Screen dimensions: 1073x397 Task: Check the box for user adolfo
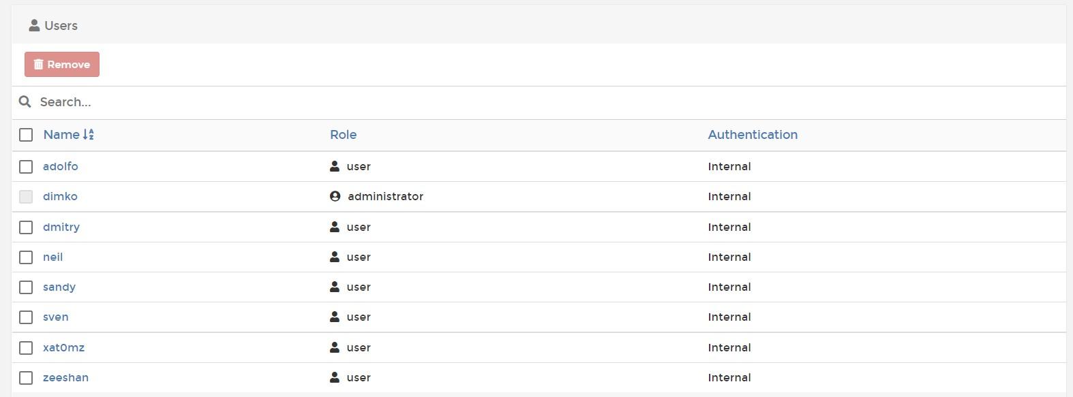(x=26, y=167)
